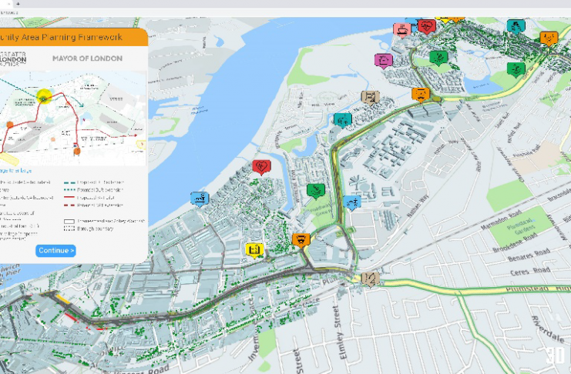Click the pink coffee cup map marker
Screen dimensions: 571x374
401,29
